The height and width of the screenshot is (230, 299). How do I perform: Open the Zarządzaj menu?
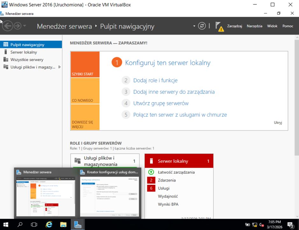(234, 26)
